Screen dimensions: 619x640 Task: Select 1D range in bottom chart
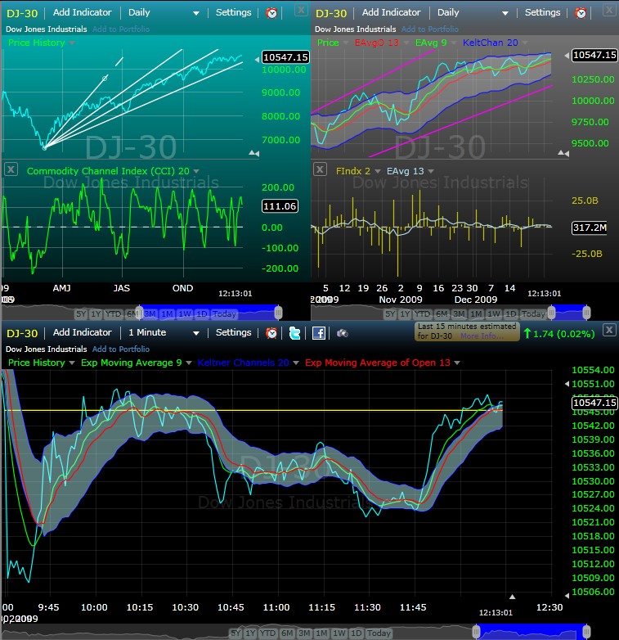pyautogui.click(x=356, y=633)
